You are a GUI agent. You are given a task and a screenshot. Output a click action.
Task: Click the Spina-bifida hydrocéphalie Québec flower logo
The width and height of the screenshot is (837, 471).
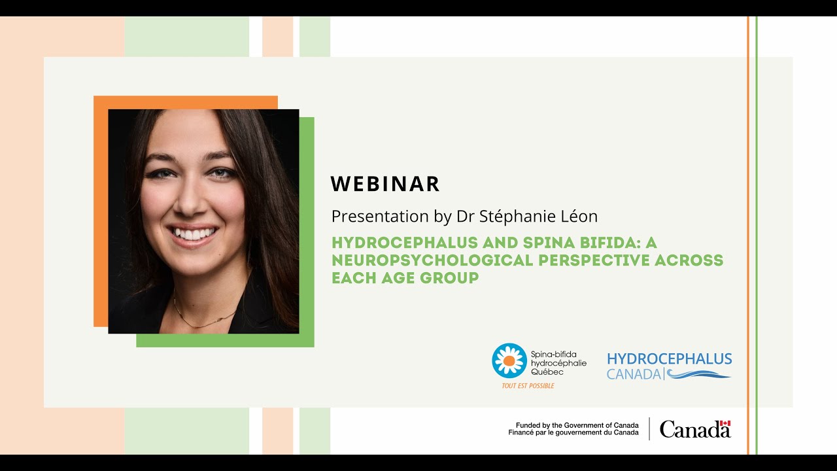(x=509, y=360)
